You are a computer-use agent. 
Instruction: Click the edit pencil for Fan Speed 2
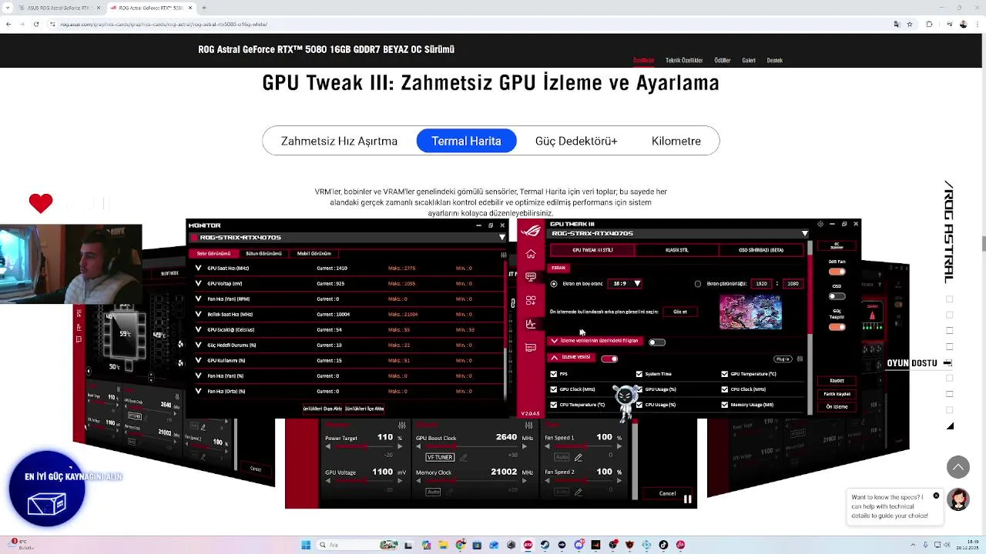[578, 492]
